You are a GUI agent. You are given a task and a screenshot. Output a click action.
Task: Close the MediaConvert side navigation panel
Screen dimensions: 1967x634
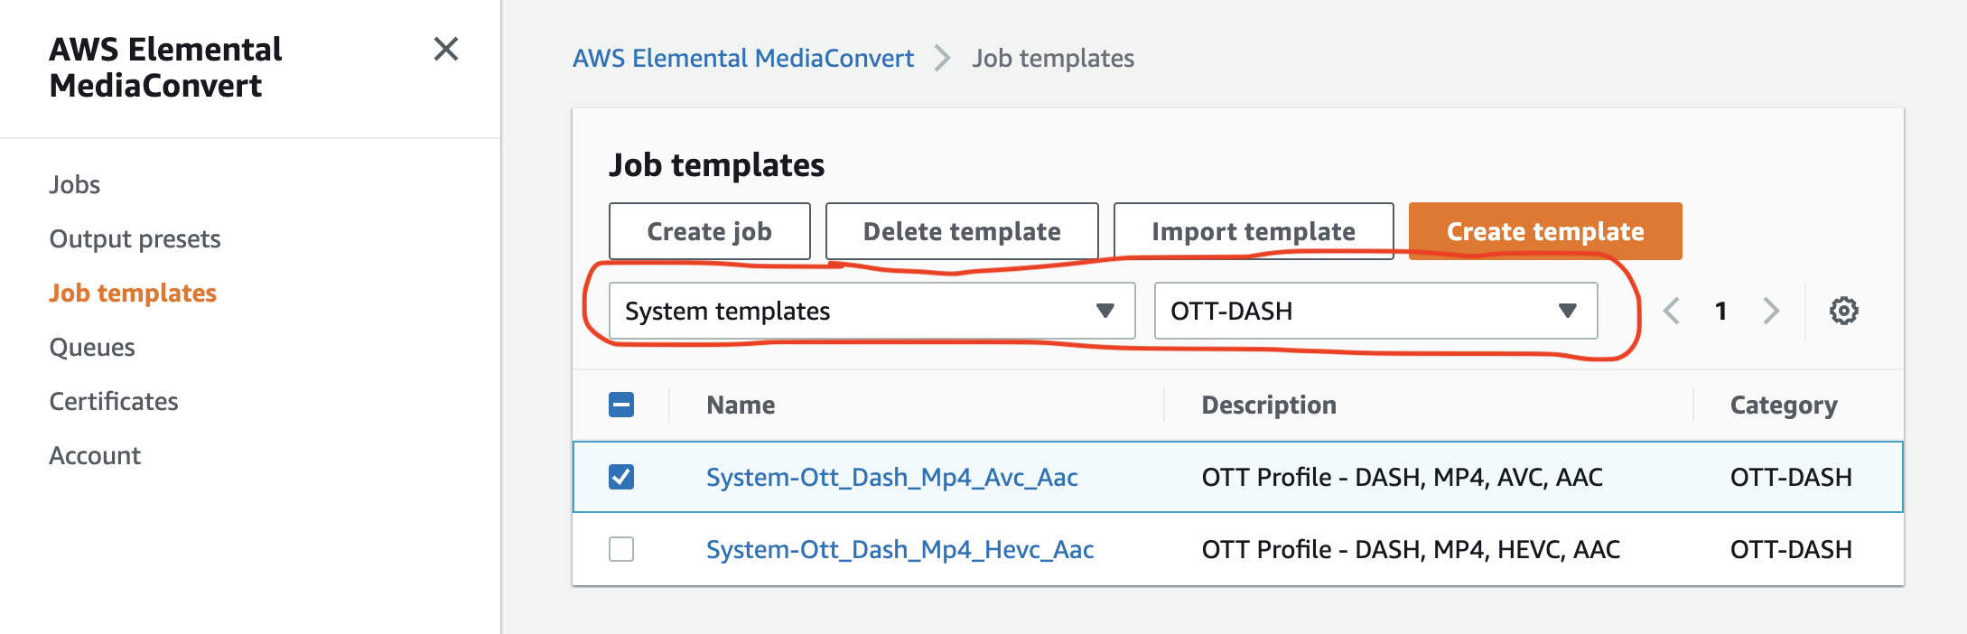(x=446, y=49)
